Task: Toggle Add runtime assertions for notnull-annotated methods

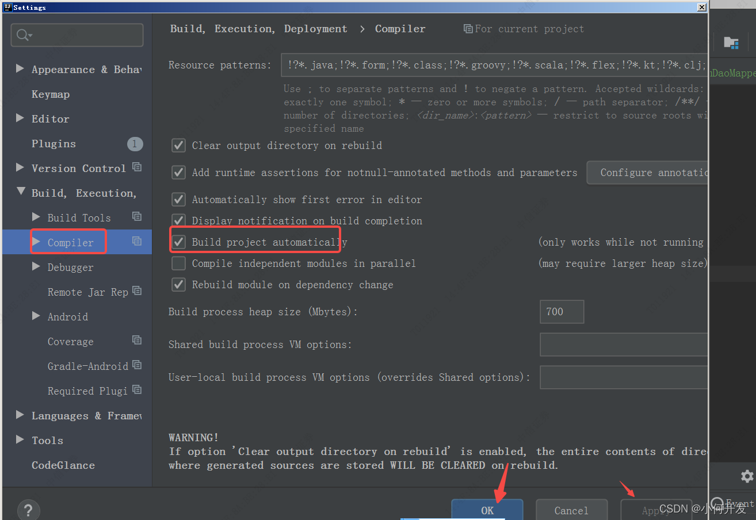Action: point(179,173)
